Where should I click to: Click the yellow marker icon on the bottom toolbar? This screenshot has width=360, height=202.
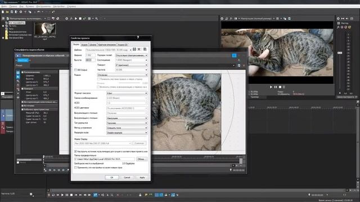[146, 195]
